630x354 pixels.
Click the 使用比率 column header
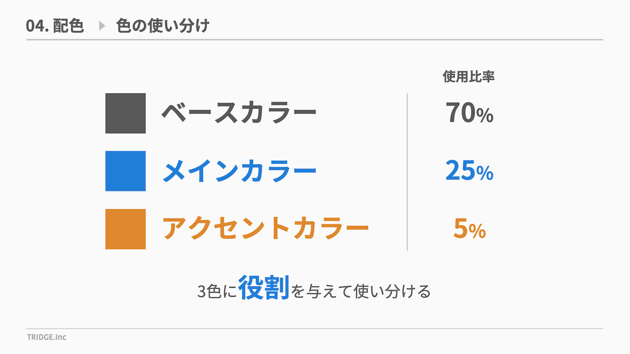coord(469,77)
